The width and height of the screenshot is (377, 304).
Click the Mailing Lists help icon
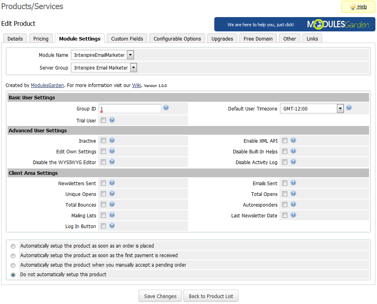[x=112, y=215]
